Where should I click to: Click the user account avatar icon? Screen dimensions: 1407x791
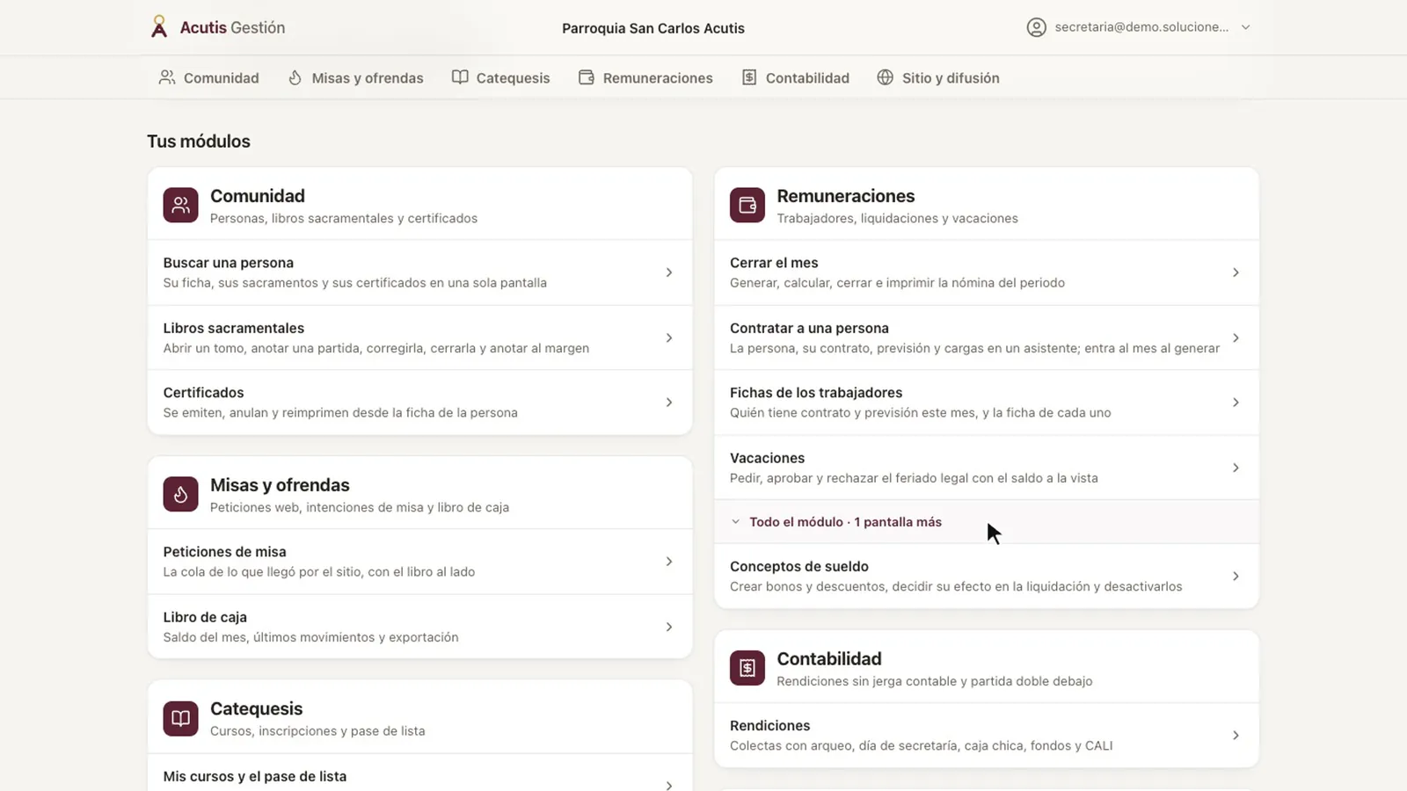pos(1037,27)
